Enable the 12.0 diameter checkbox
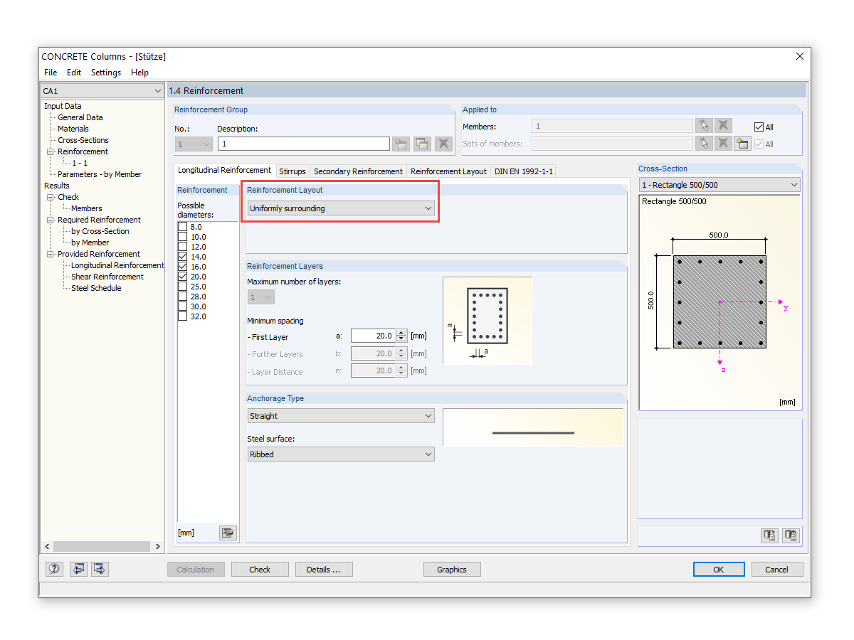Screen dimensions: 854x640 [182, 246]
